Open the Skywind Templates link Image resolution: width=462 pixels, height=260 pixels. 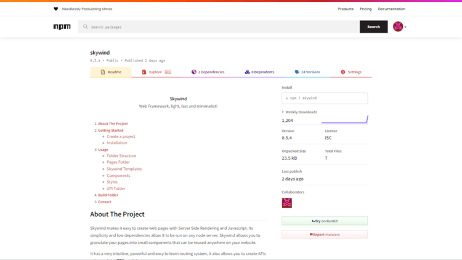pyautogui.click(x=124, y=169)
